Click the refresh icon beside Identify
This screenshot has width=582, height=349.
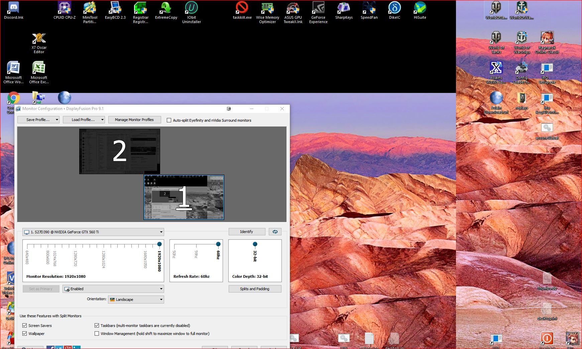point(275,232)
